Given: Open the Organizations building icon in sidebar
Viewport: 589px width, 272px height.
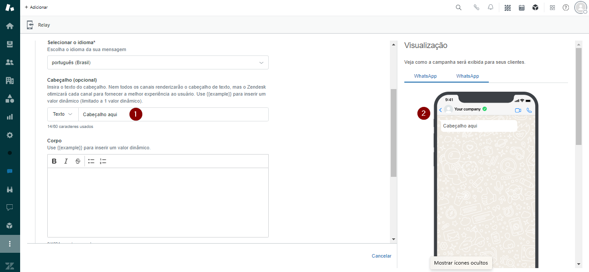Looking at the screenshot, I should click(10, 80).
